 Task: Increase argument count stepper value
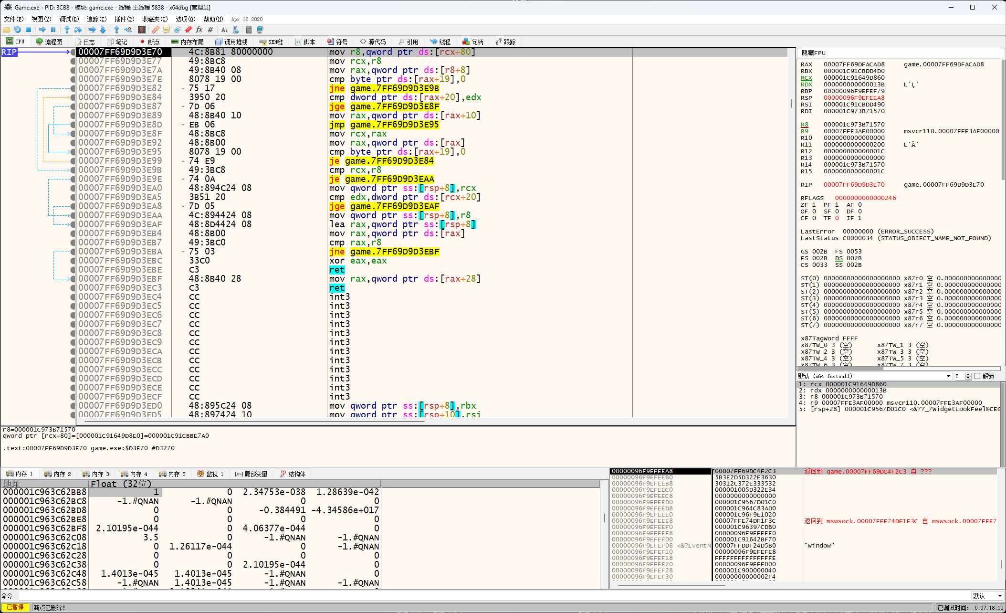click(968, 375)
